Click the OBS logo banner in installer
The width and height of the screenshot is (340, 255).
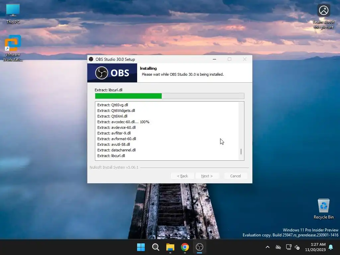[112, 73]
